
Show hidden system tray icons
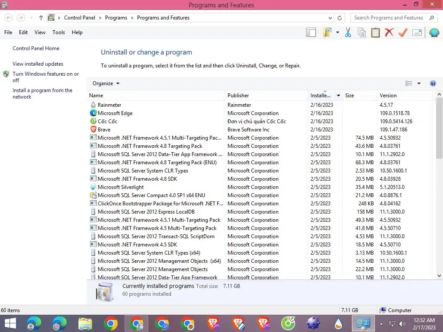382,324
